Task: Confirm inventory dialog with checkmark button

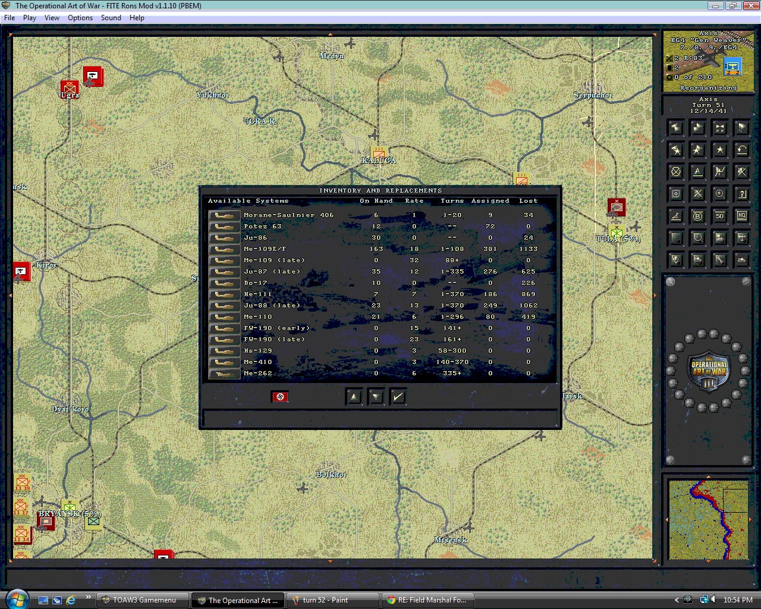Action: pyautogui.click(x=398, y=397)
